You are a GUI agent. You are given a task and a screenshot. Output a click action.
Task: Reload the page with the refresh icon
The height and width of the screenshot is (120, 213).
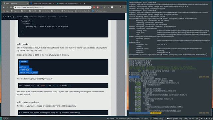11,7
